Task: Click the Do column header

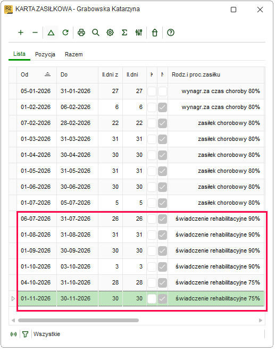Action: pyautogui.click(x=78, y=75)
